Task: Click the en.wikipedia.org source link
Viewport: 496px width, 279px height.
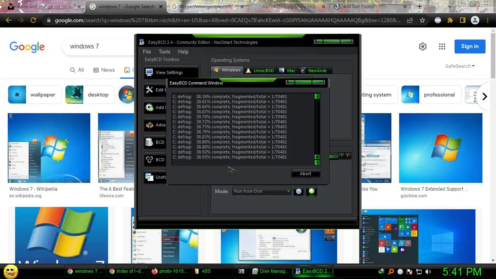Action: pyautogui.click(x=25, y=196)
